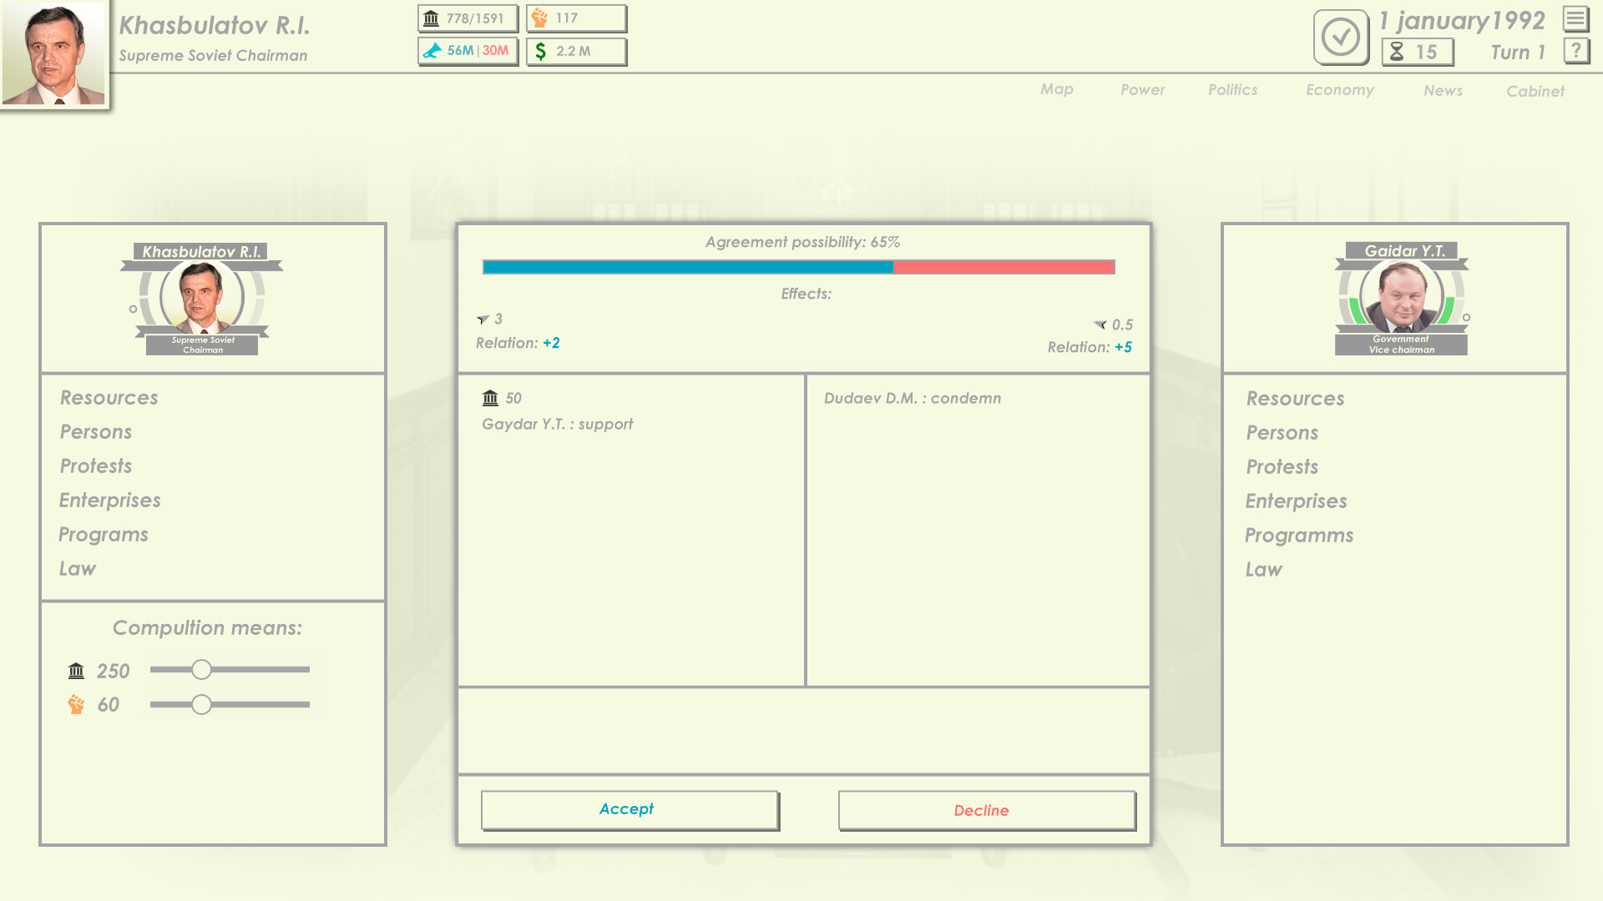Open Resources in Khasbulatov's panel
1603x901 pixels.
[x=109, y=398]
